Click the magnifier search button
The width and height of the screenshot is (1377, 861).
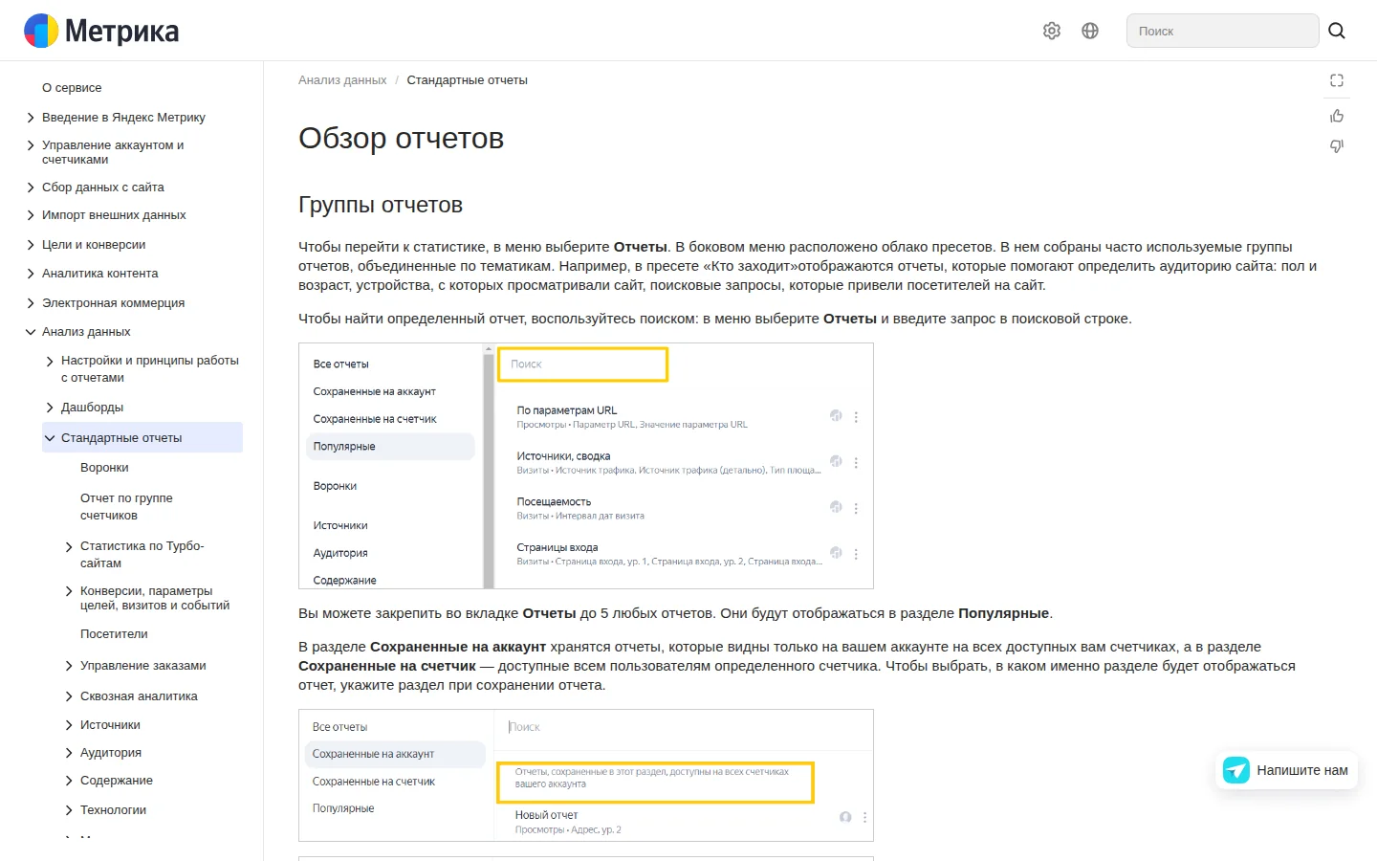pyautogui.click(x=1337, y=31)
